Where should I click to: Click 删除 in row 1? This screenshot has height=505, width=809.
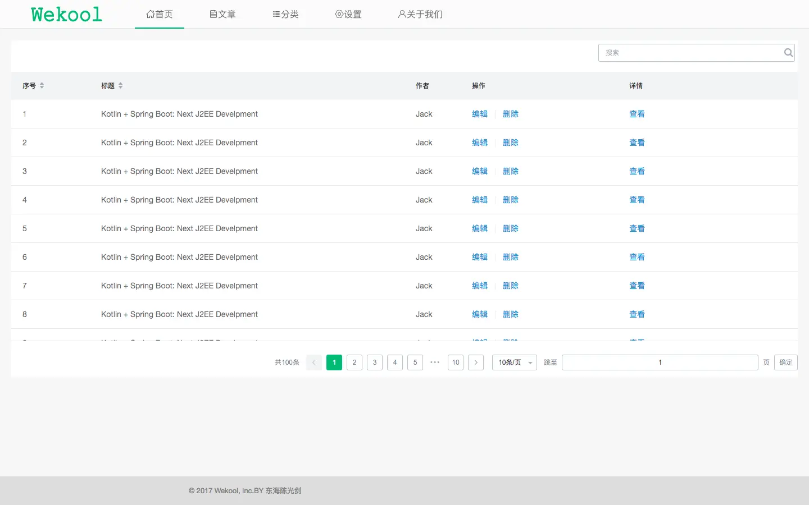tap(511, 114)
